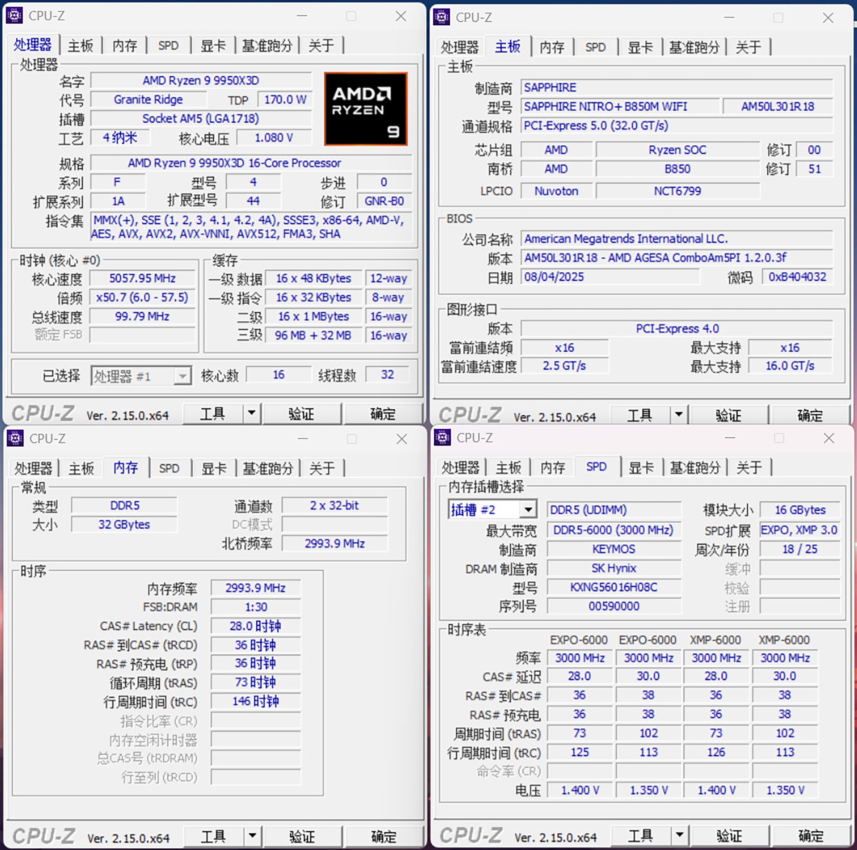This screenshot has width=857, height=850.
Task: Open 工具 dropdown arrow in mainboard window
Action: (x=679, y=415)
